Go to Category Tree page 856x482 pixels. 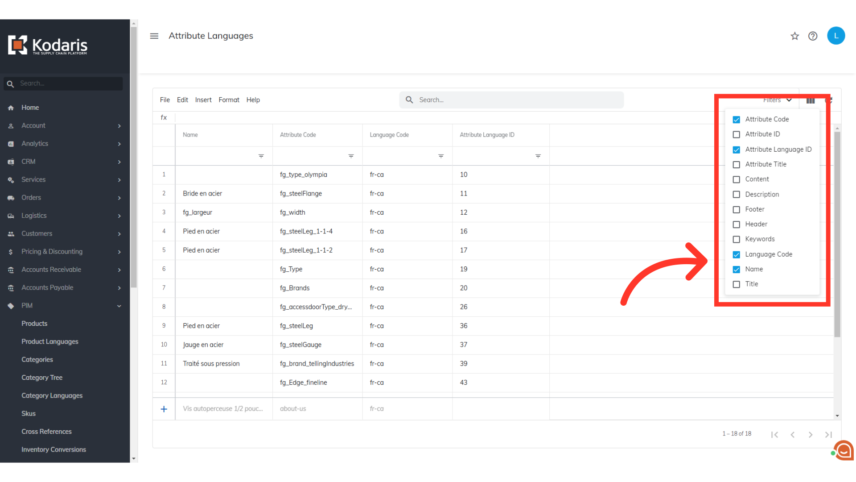tap(42, 378)
